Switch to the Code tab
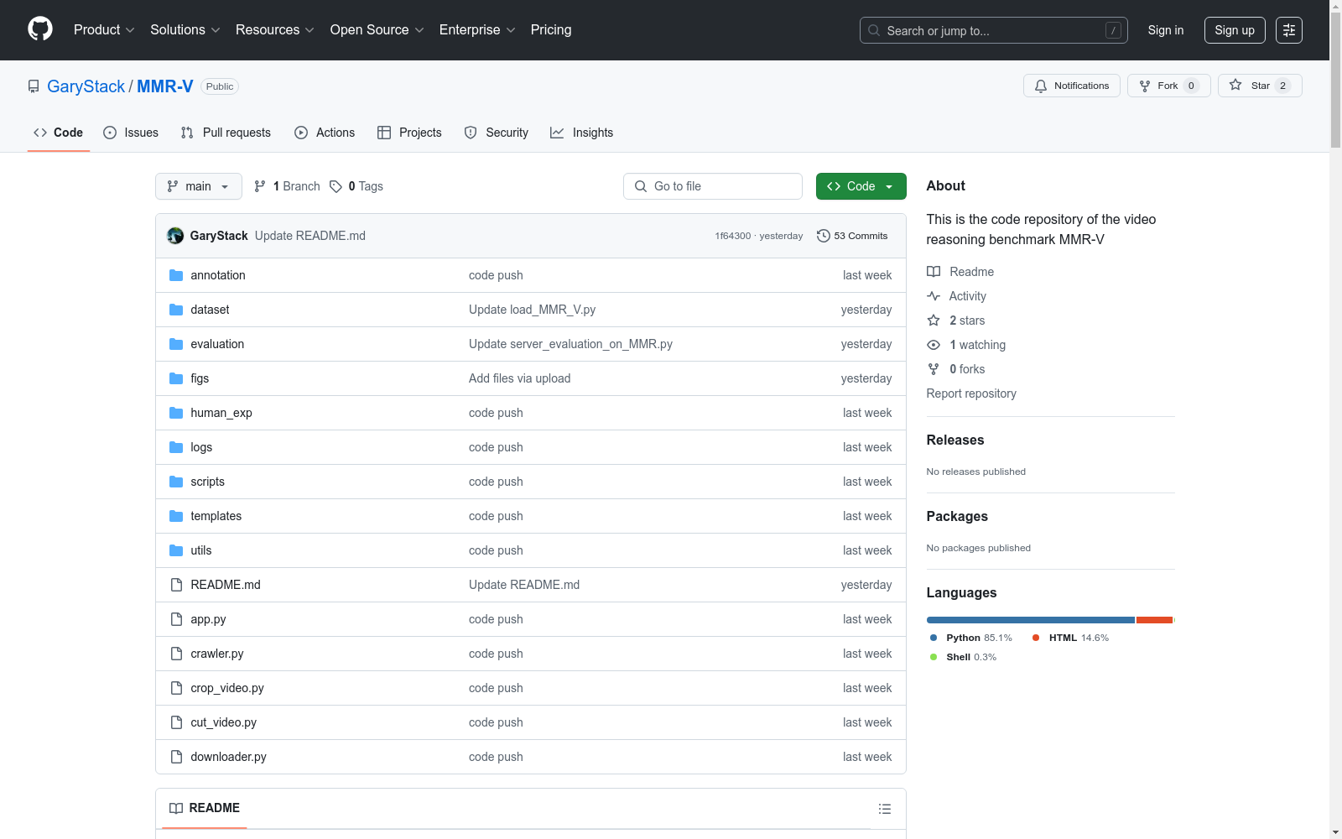The height and width of the screenshot is (839, 1342). coord(59,133)
